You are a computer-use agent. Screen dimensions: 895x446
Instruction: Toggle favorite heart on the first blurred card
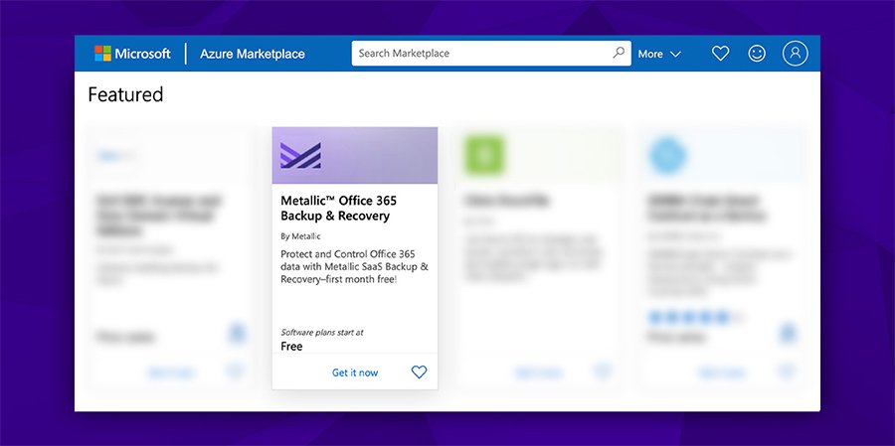click(x=236, y=372)
